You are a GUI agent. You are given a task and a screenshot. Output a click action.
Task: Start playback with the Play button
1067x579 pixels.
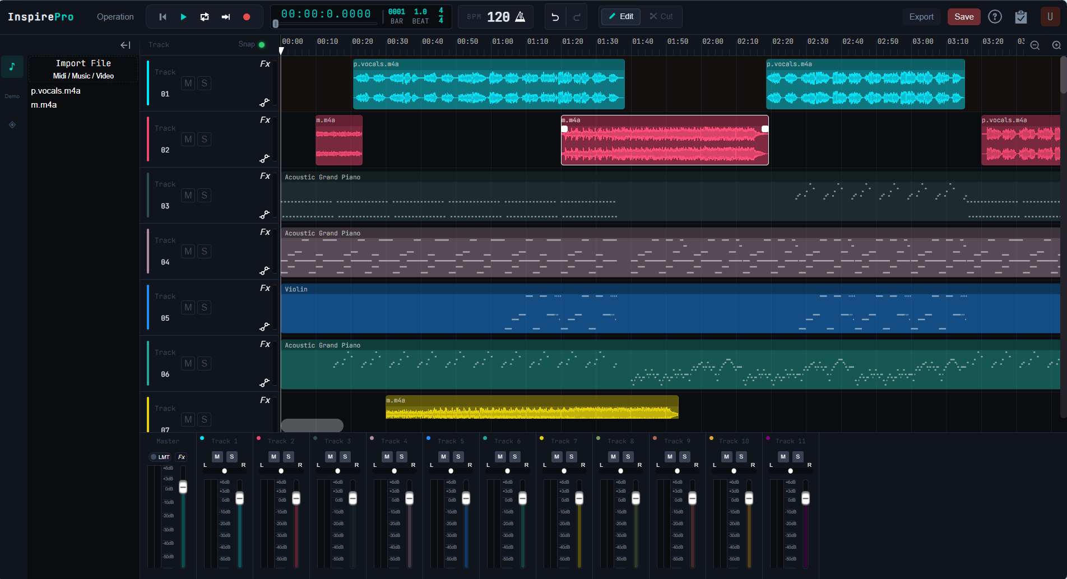coord(183,17)
